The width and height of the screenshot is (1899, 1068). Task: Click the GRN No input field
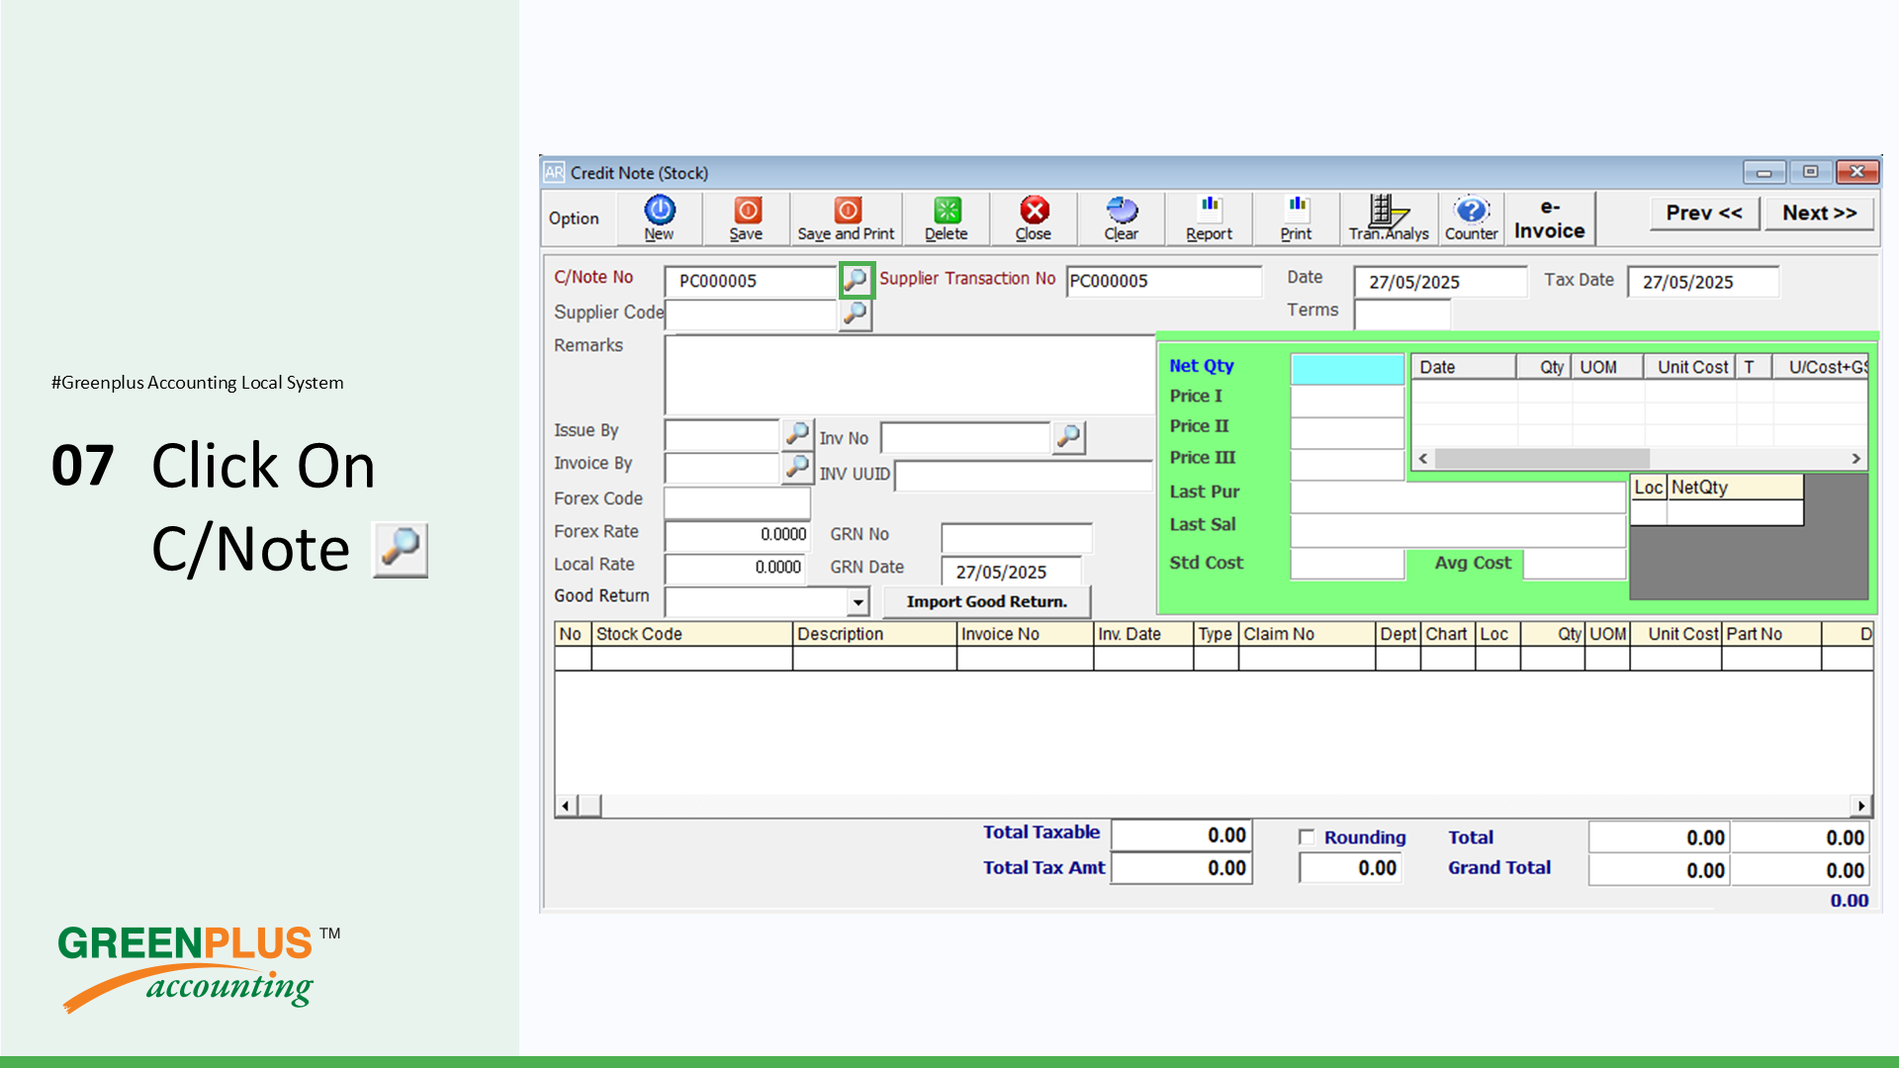tap(1017, 538)
